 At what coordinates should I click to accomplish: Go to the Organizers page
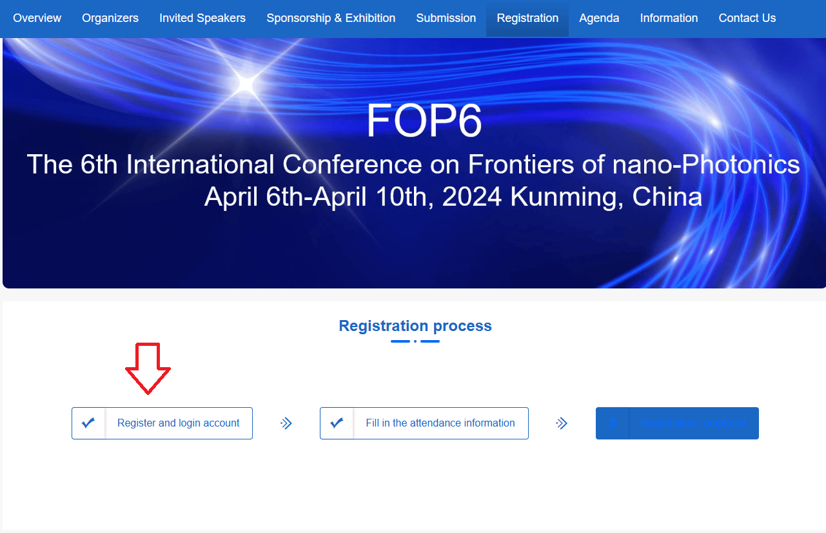tap(110, 18)
